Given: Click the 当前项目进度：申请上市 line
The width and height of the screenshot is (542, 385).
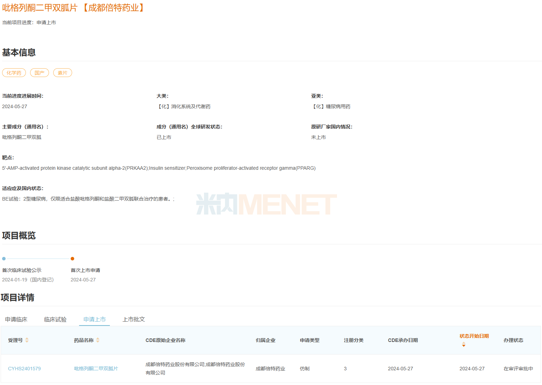Looking at the screenshot, I should pos(29,22).
